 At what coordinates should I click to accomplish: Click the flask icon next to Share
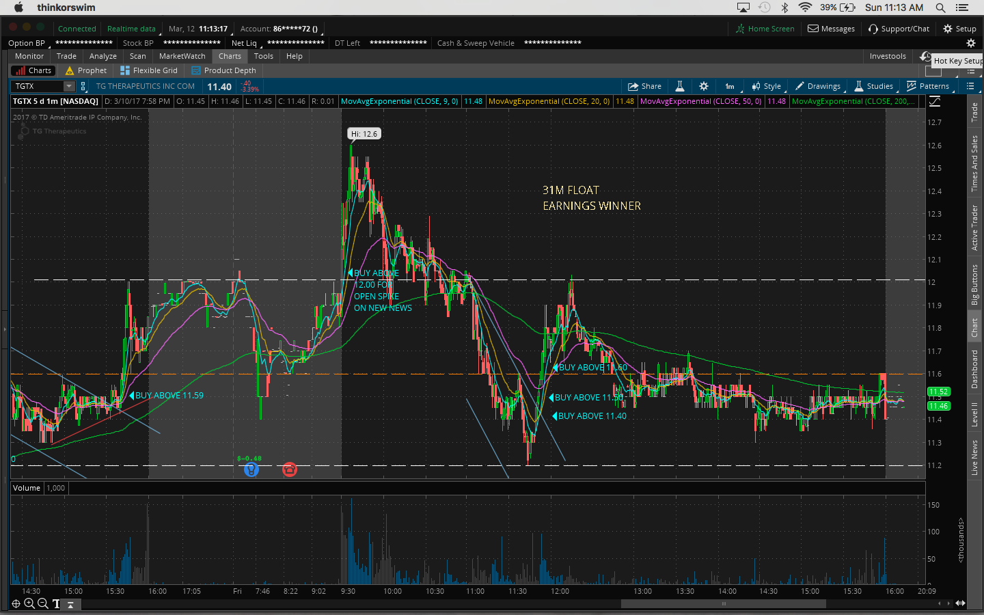680,86
